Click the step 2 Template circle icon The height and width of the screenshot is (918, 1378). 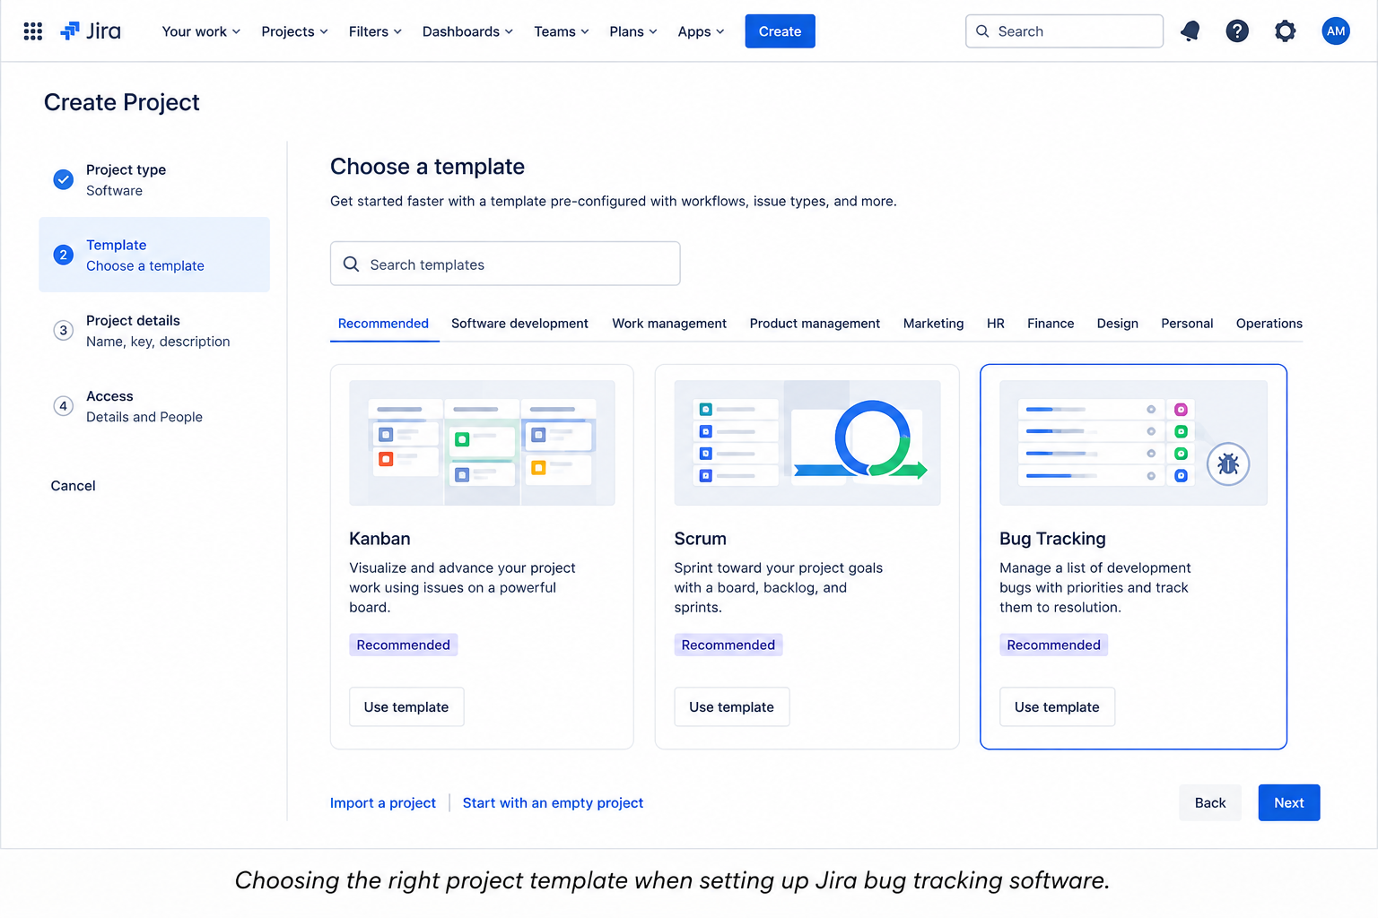(x=64, y=255)
